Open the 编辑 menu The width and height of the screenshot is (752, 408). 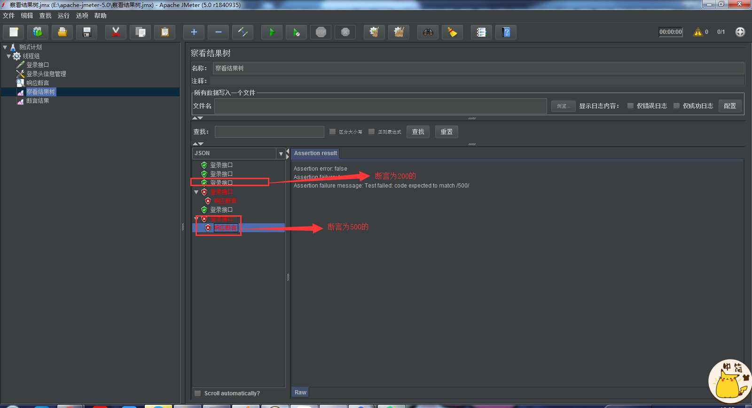point(27,16)
